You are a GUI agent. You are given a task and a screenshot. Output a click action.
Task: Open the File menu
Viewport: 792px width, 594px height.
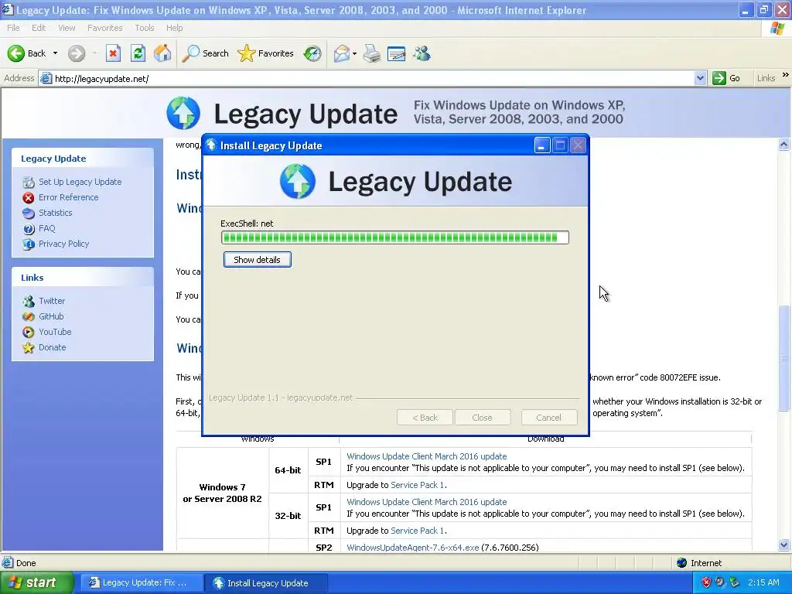[x=13, y=28]
